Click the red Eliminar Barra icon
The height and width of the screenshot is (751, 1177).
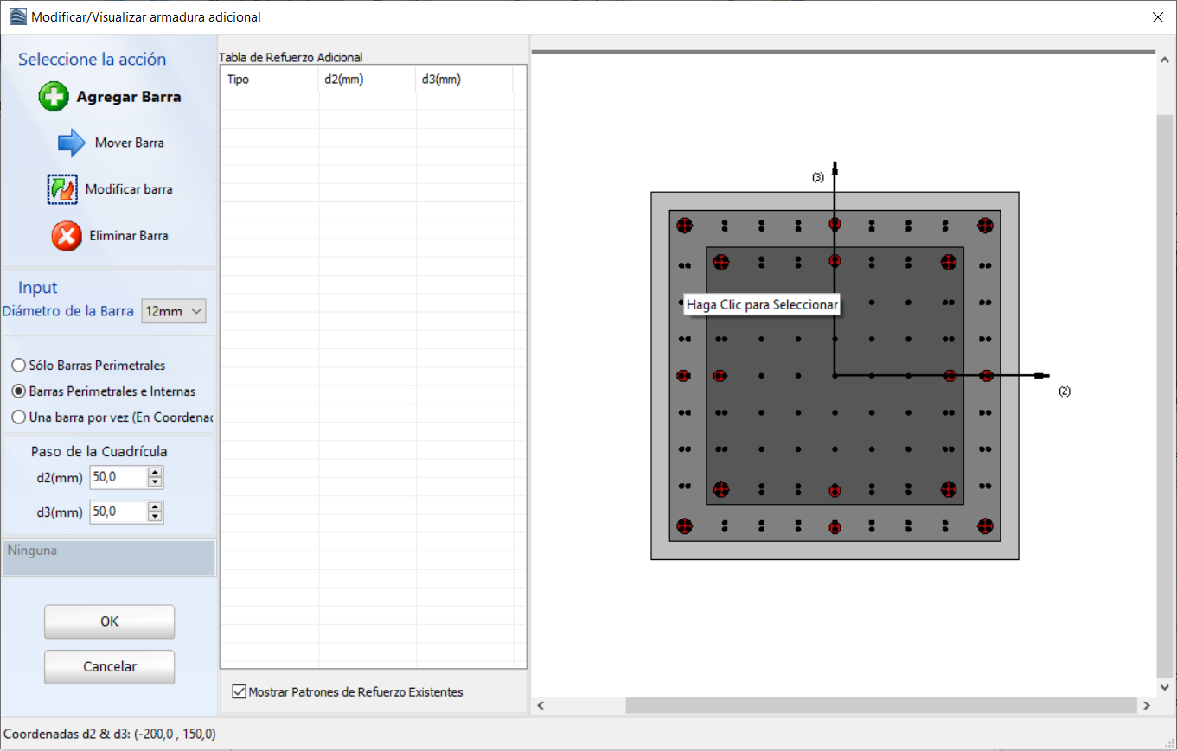pos(67,236)
